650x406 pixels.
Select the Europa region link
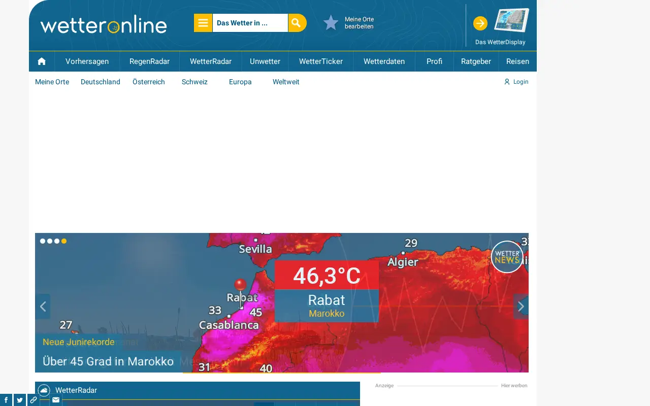point(240,82)
